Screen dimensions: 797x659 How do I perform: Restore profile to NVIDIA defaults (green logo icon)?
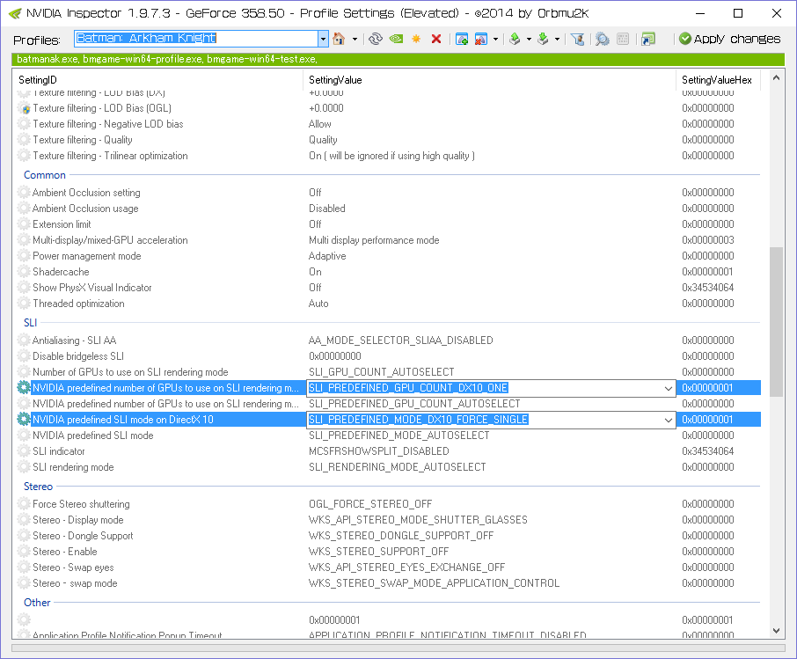tap(396, 39)
